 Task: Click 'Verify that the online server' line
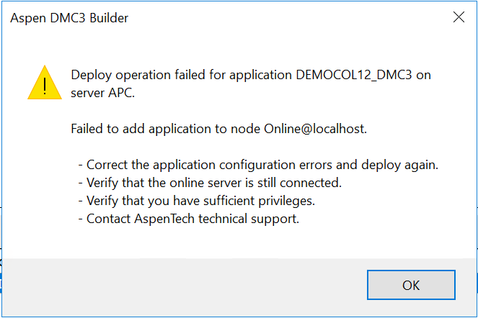pyautogui.click(x=210, y=183)
